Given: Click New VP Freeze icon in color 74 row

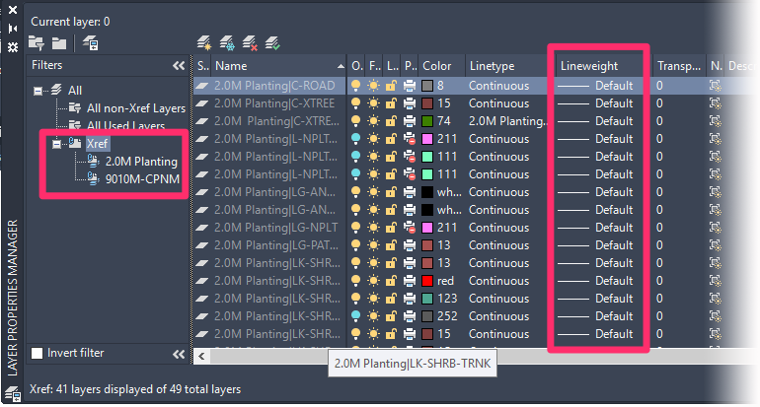Looking at the screenshot, I should pyautogui.click(x=715, y=121).
